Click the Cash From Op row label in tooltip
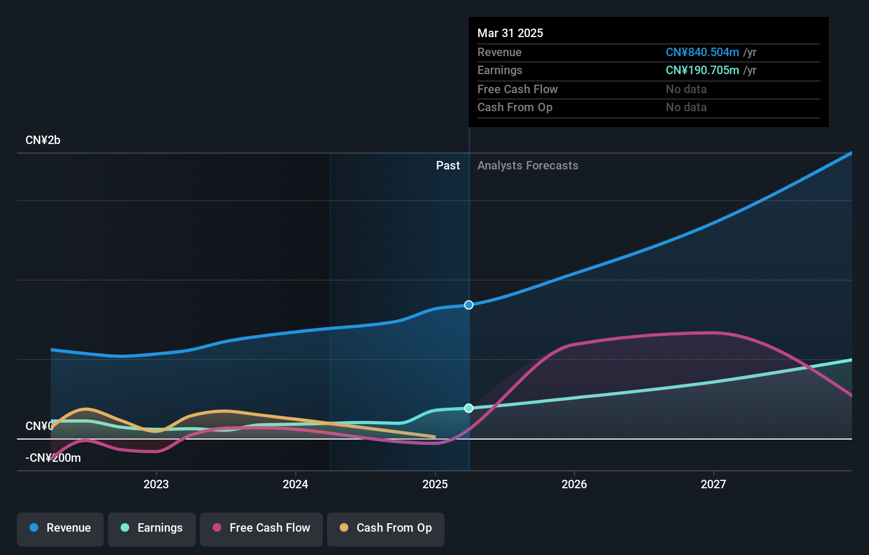869x555 pixels. pos(515,108)
